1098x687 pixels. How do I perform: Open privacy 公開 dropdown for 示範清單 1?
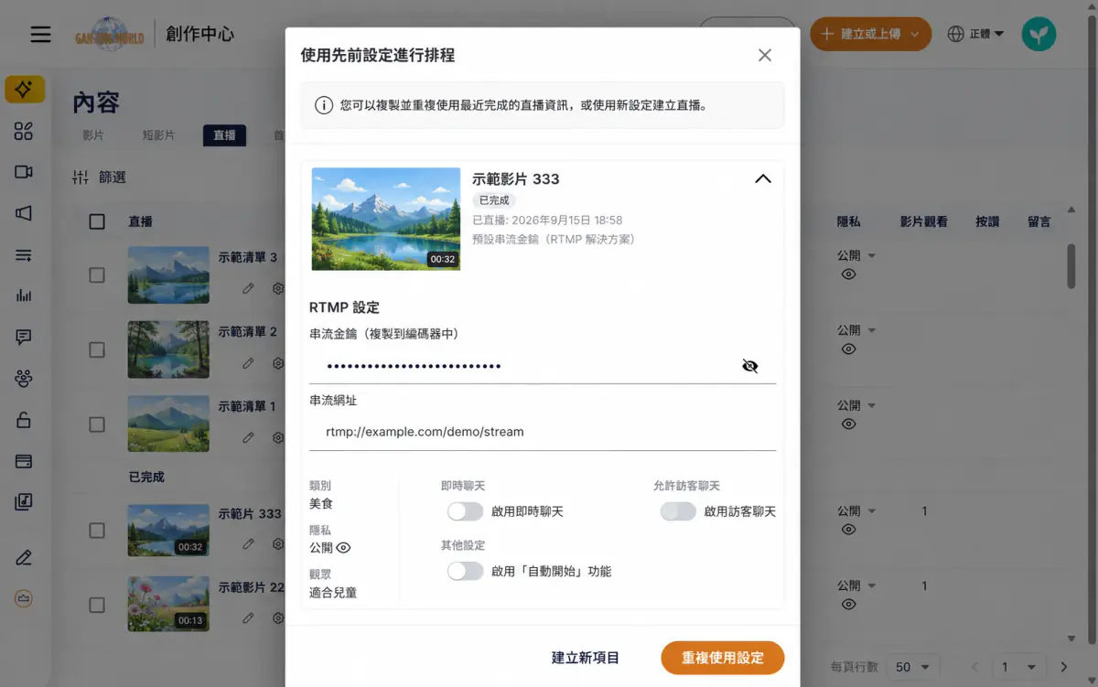click(x=856, y=405)
